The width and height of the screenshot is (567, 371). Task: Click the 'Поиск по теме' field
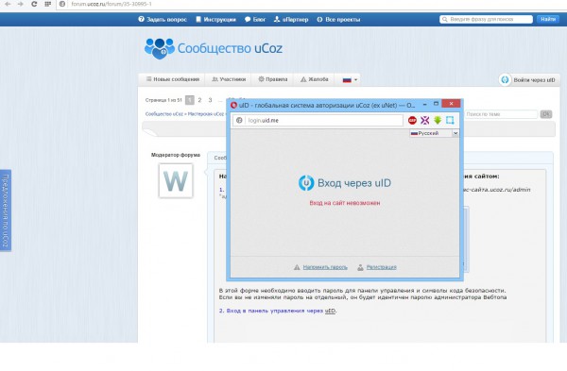(501, 114)
